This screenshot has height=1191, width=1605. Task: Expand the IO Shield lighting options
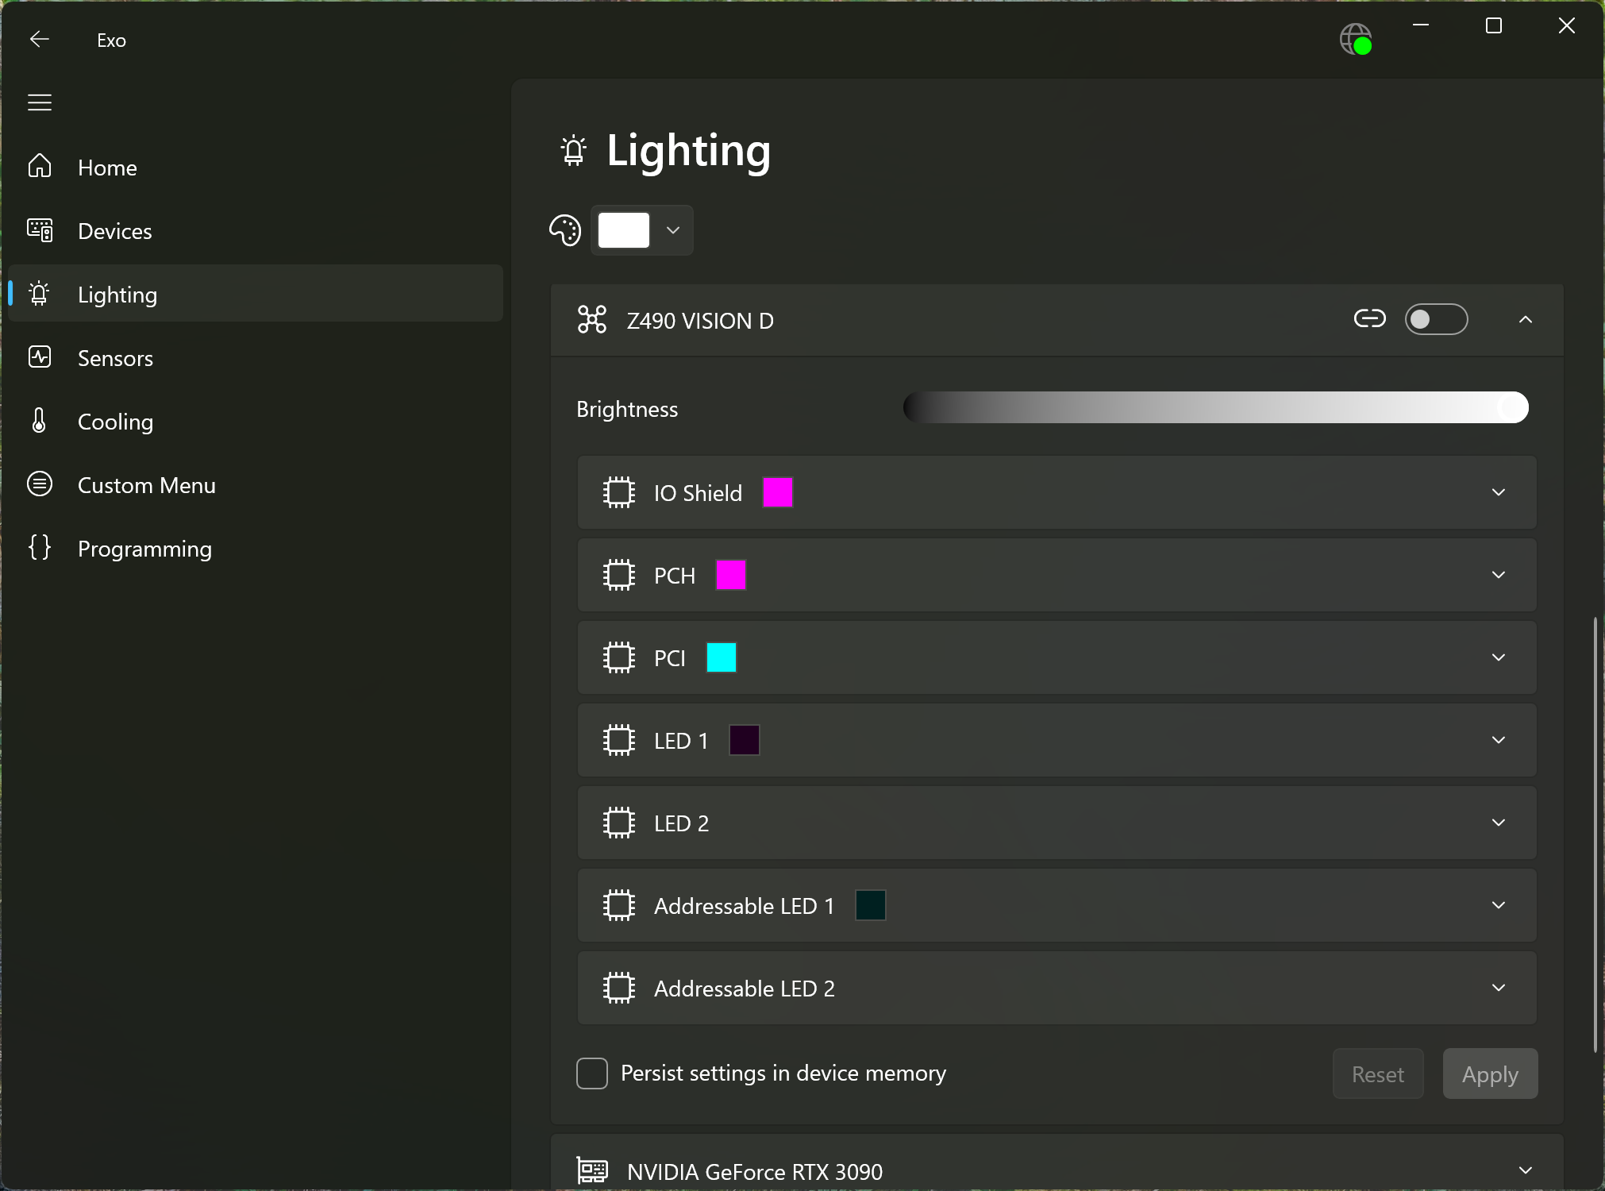pos(1499,491)
